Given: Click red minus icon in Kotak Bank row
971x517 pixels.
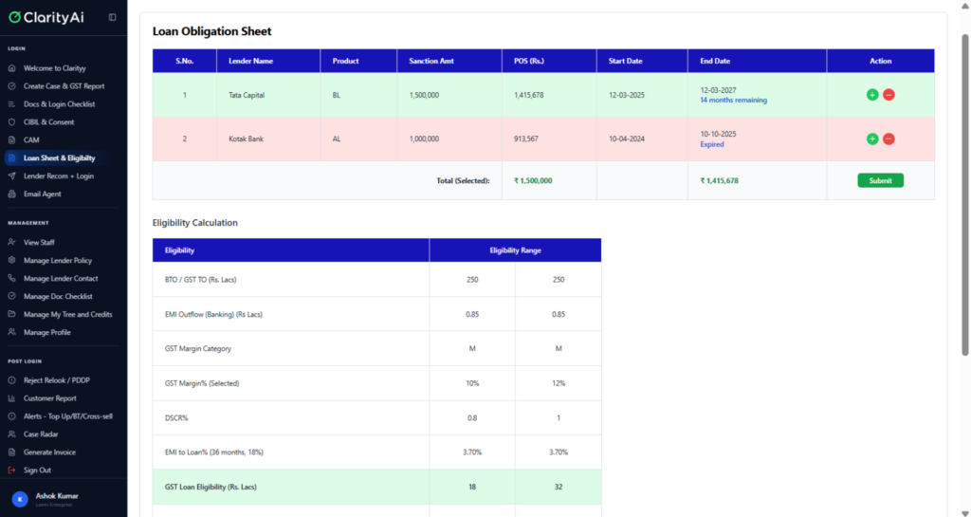Looking at the screenshot, I should (x=889, y=139).
